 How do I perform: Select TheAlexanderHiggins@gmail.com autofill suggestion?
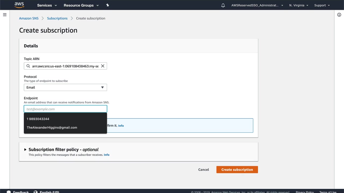pos(52,128)
